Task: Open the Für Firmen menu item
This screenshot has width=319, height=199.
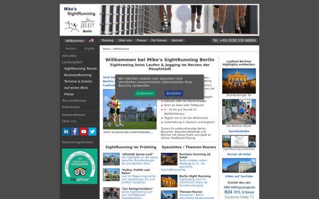Action: (159, 40)
